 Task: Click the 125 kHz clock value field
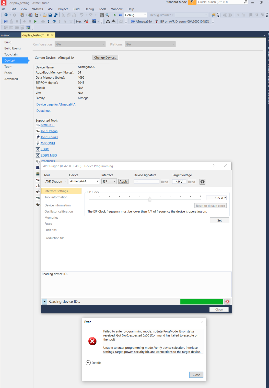[216, 198]
